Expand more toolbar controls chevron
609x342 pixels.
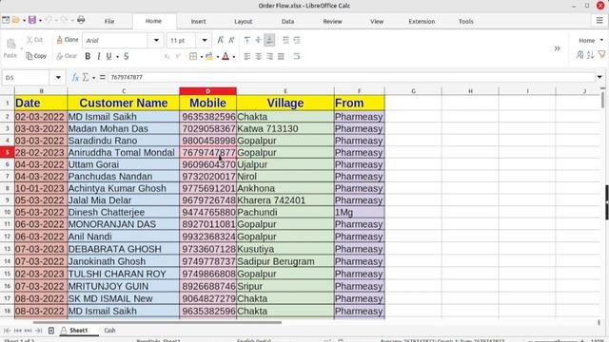[557, 48]
